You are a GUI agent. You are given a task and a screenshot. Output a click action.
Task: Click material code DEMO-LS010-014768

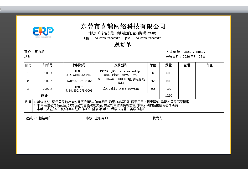pyautogui.click(x=79, y=81)
